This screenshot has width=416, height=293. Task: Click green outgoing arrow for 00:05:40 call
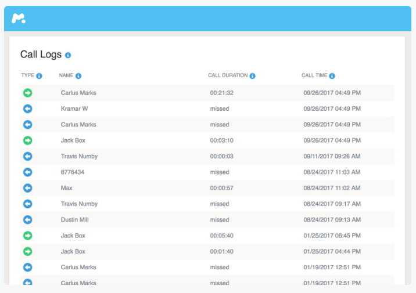point(27,236)
